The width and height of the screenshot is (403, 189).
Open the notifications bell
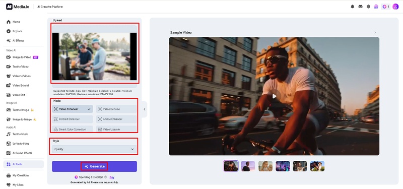(x=352, y=7)
